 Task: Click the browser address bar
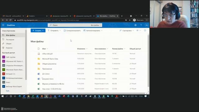pyautogui.click(x=69, y=20)
